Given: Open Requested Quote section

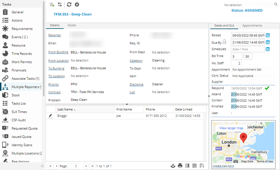Looking at the screenshot, I should pyautogui.click(x=24, y=128).
